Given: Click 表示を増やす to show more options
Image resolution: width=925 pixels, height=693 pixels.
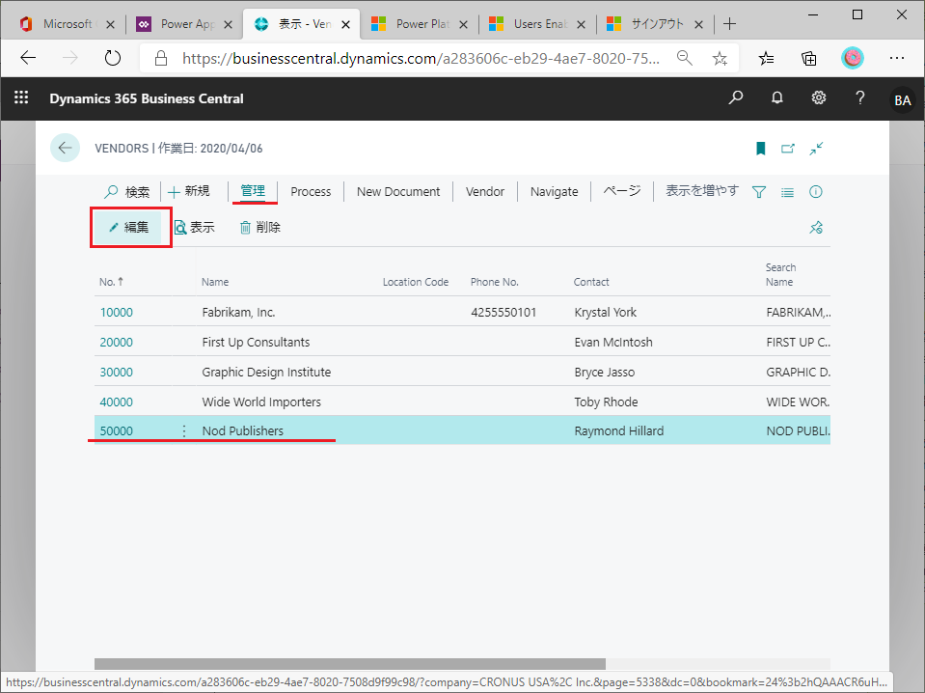Looking at the screenshot, I should [702, 191].
